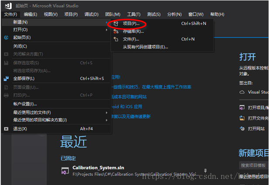The image size is (269, 185).
Task: Choose Recent Projects and Solutions entry
Action: [56, 120]
